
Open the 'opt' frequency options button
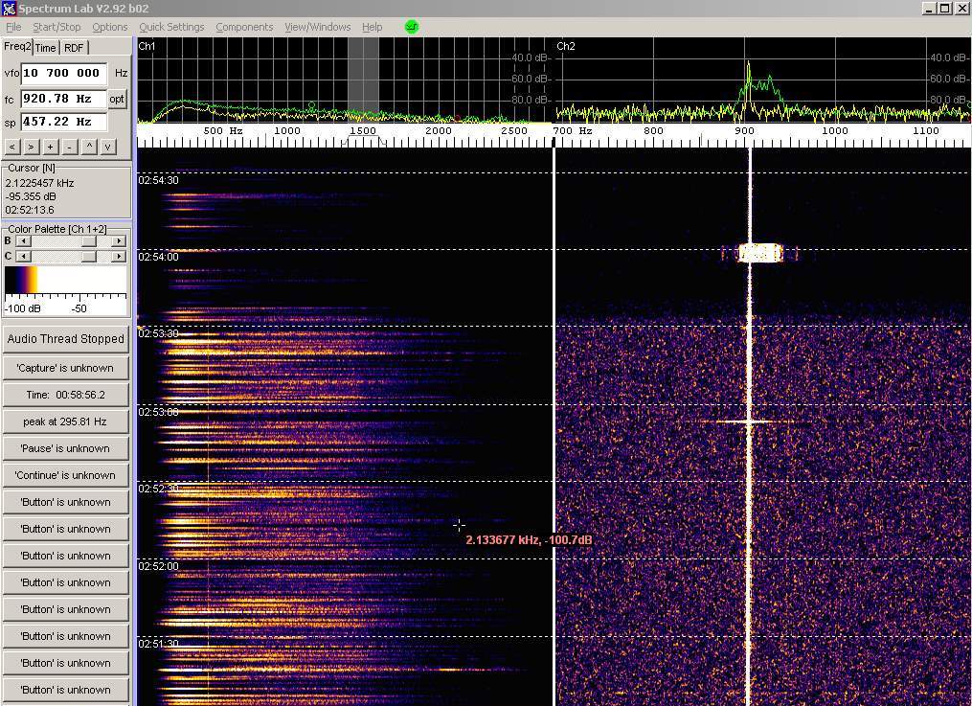(x=117, y=99)
